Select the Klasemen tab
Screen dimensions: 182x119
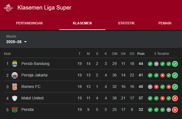click(82, 23)
